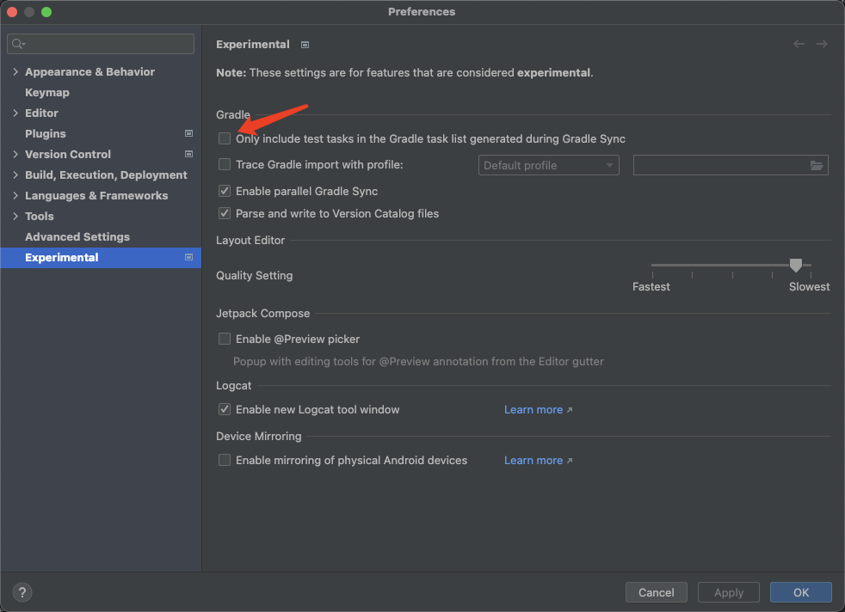
Task: Click the project settings icon next to Plugins
Action: [x=188, y=133]
